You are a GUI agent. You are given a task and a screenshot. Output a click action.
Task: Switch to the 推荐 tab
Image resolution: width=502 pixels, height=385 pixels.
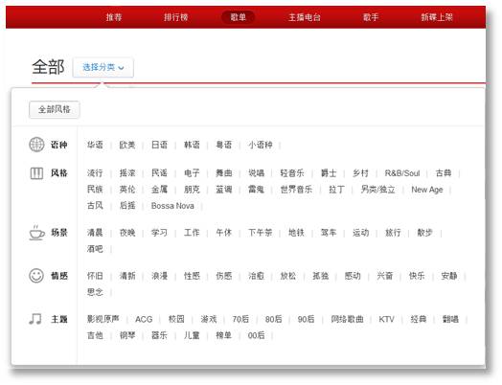tap(114, 17)
